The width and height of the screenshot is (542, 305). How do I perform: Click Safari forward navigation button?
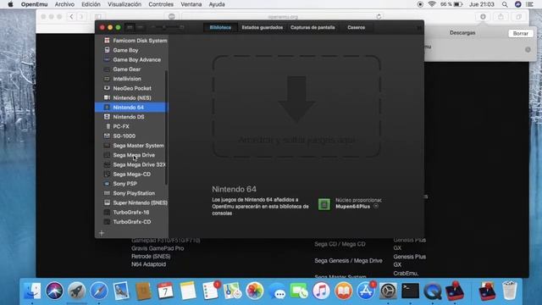click(x=81, y=17)
